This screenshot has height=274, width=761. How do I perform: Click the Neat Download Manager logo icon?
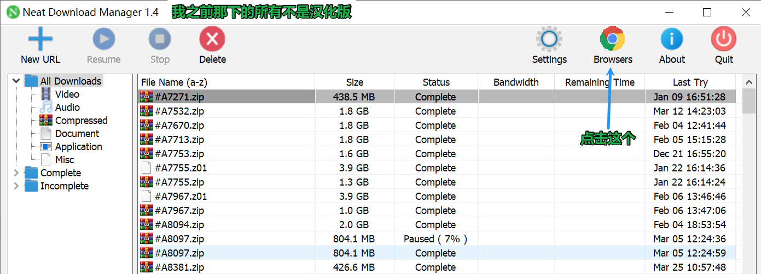click(12, 12)
